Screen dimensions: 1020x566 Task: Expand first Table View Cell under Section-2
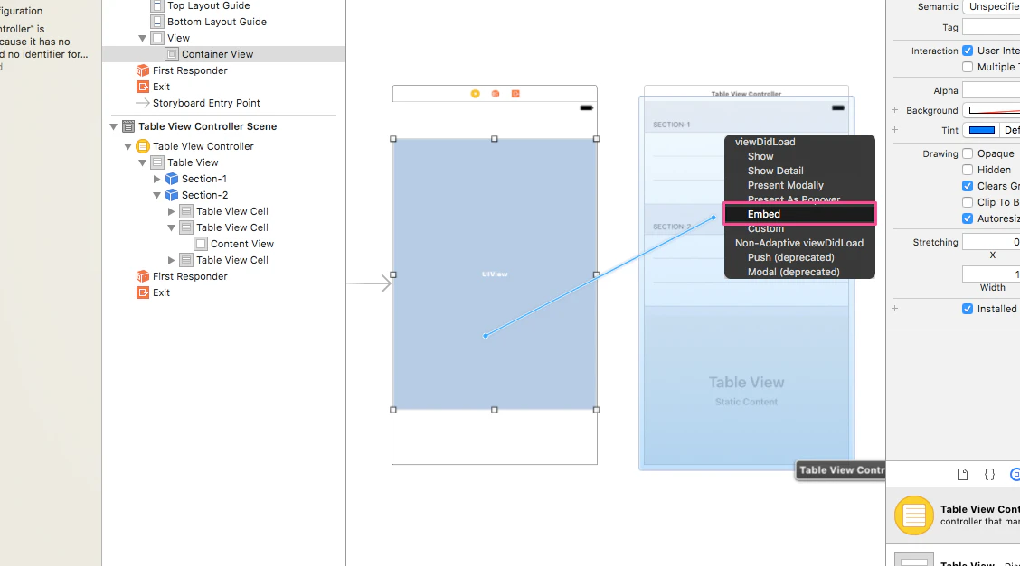coord(171,211)
